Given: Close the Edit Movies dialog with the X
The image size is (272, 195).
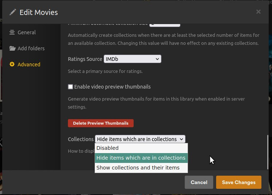Looking at the screenshot, I should point(258,12).
